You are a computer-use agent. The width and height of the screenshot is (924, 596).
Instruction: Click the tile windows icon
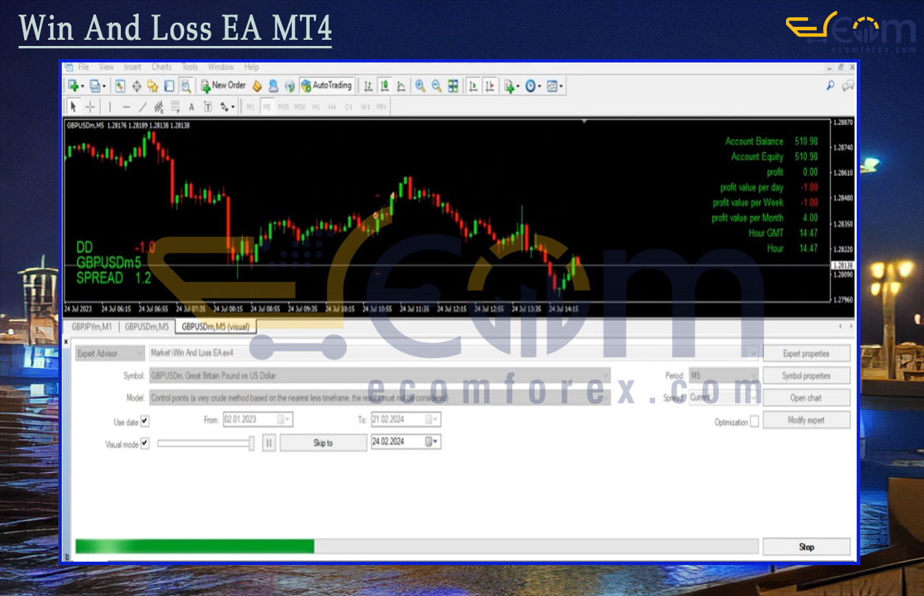pos(453,86)
